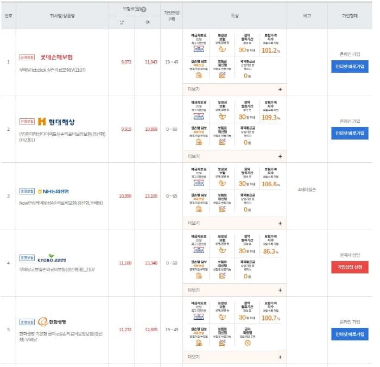380x367 pixels.
Task: Click the 가입연령(세) column header
Action: (172, 16)
